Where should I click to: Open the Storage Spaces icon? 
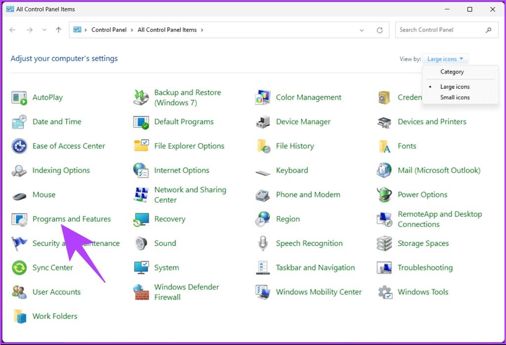[384, 243]
